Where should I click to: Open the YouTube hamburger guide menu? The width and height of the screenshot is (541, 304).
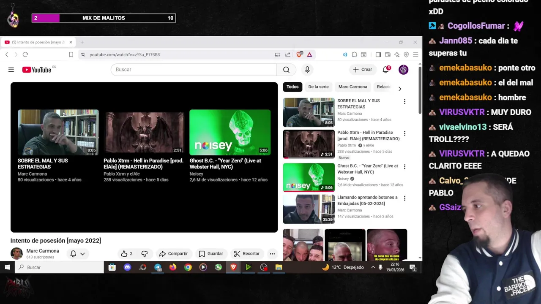11,70
